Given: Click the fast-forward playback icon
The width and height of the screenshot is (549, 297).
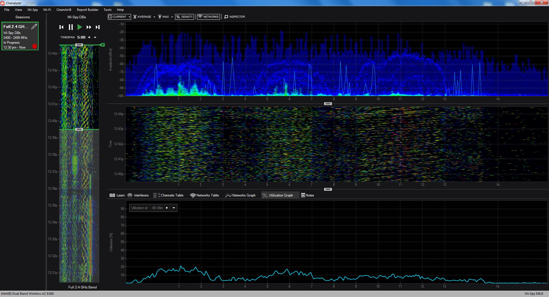Looking at the screenshot, I should click(89, 27).
